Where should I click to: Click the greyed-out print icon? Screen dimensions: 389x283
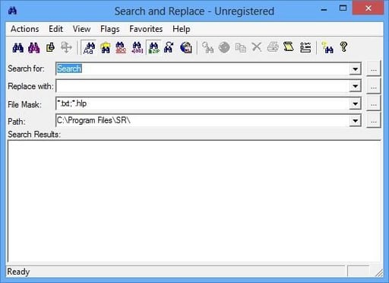tap(273, 47)
